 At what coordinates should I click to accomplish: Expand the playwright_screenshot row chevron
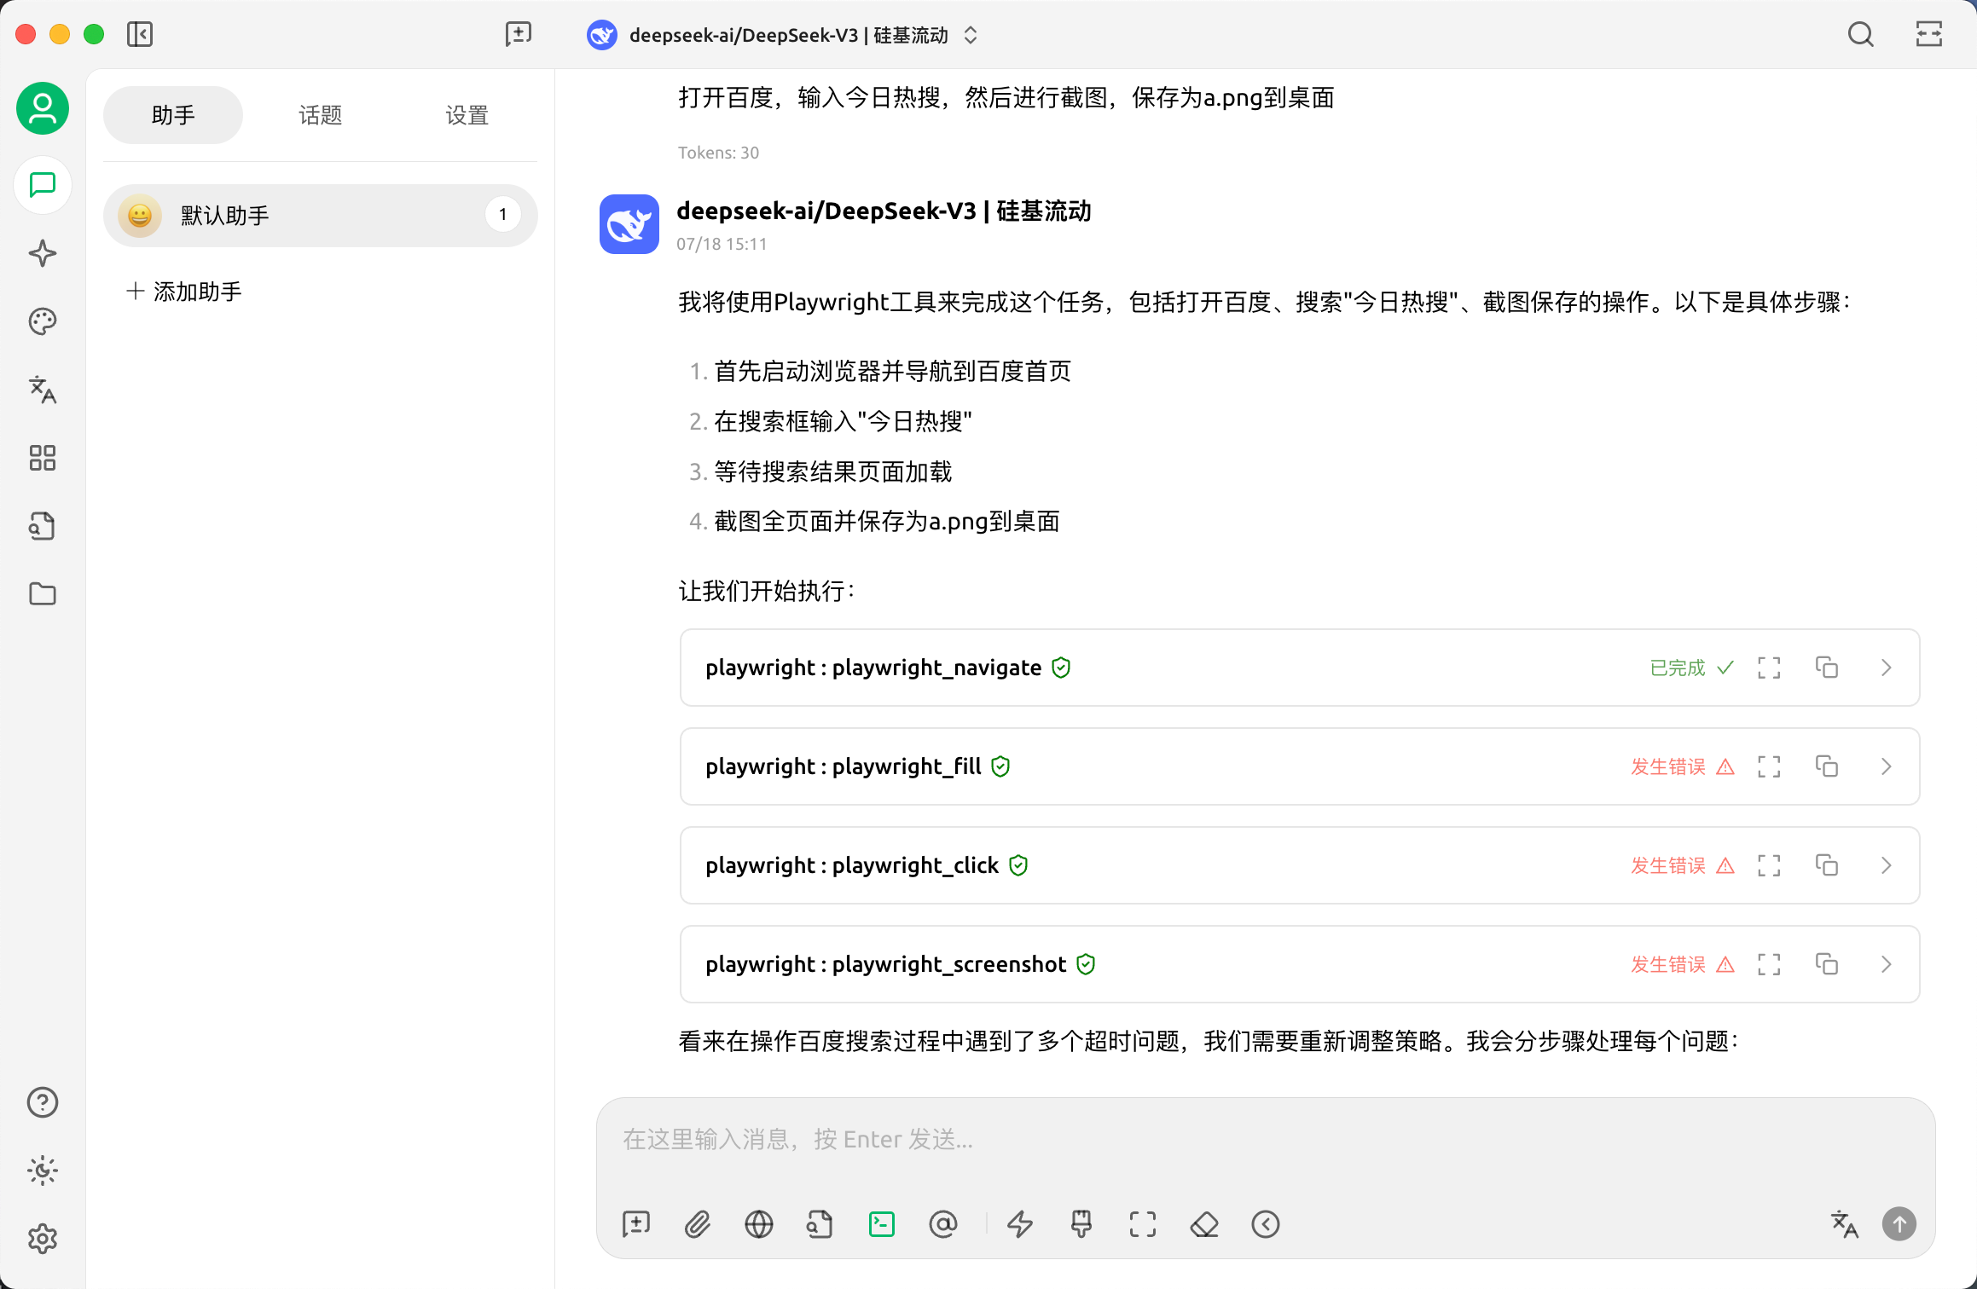tap(1887, 964)
